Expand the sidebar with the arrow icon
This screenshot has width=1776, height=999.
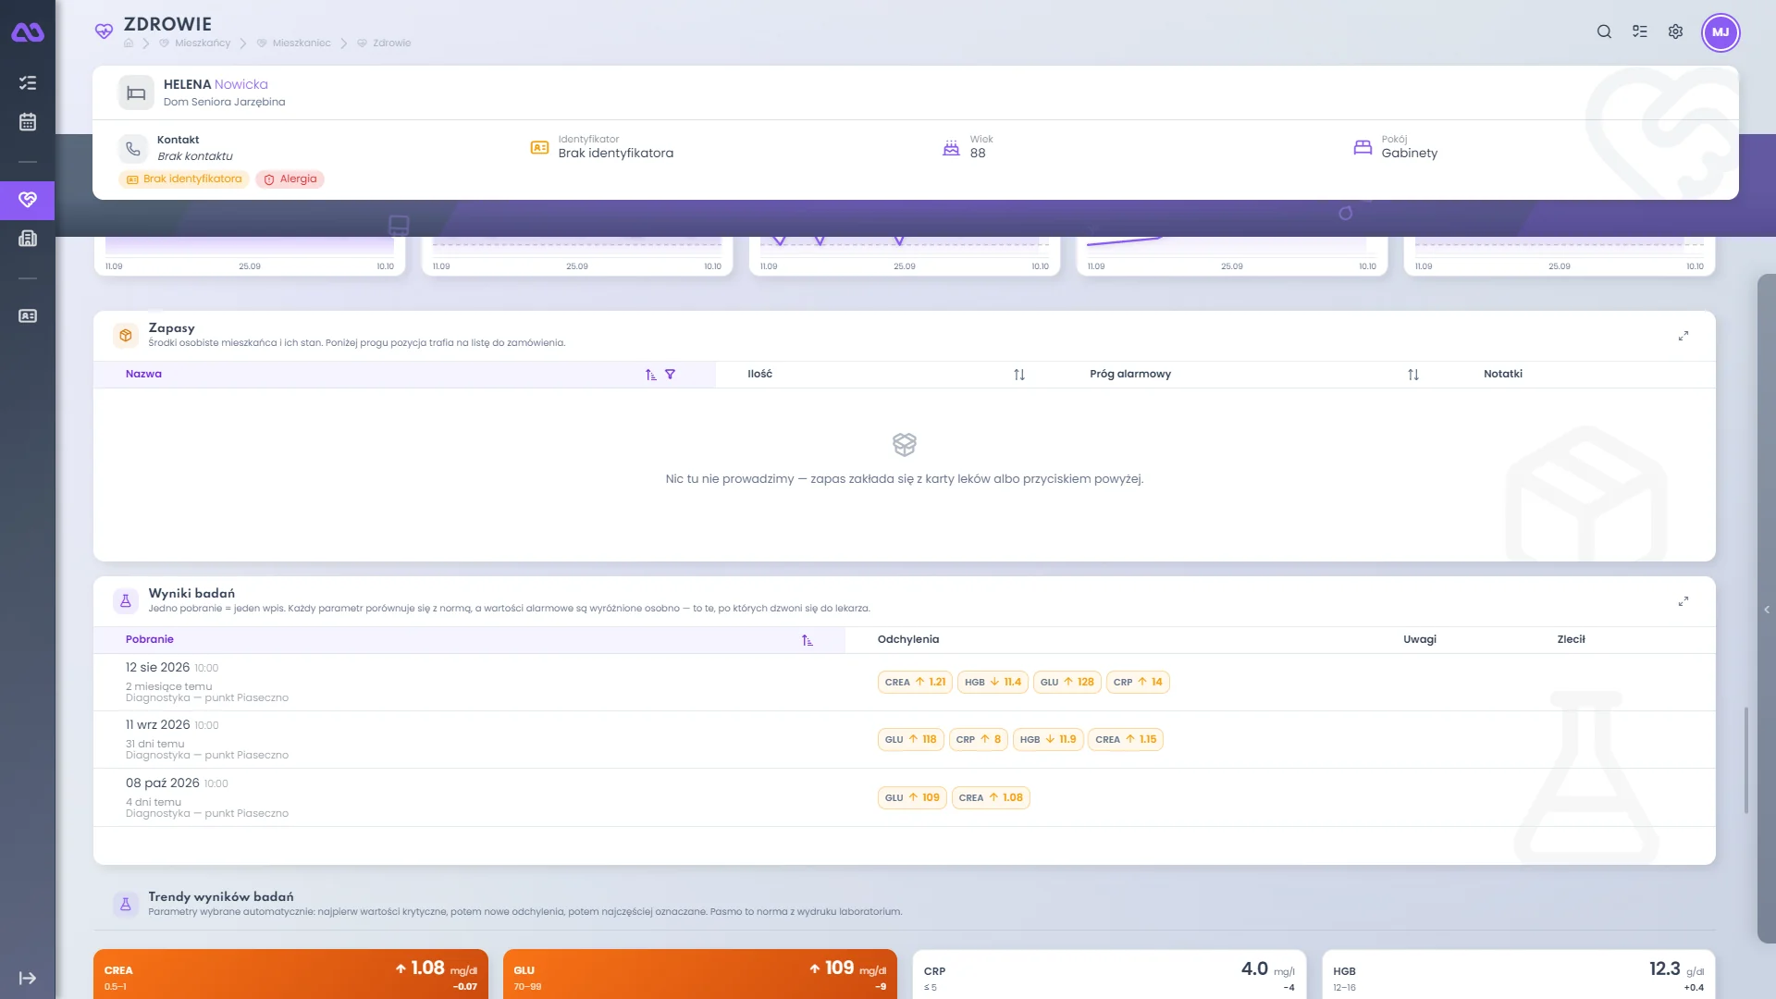coord(28,979)
